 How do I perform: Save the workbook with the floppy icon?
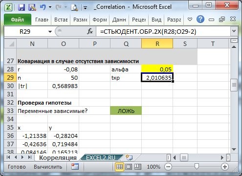coord(22,7)
